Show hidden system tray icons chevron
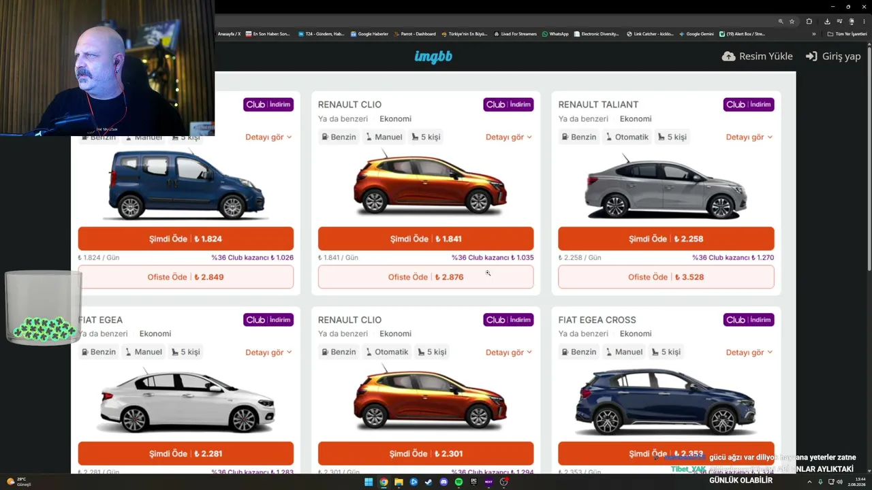Viewport: 872px width, 490px height. pyautogui.click(x=809, y=482)
